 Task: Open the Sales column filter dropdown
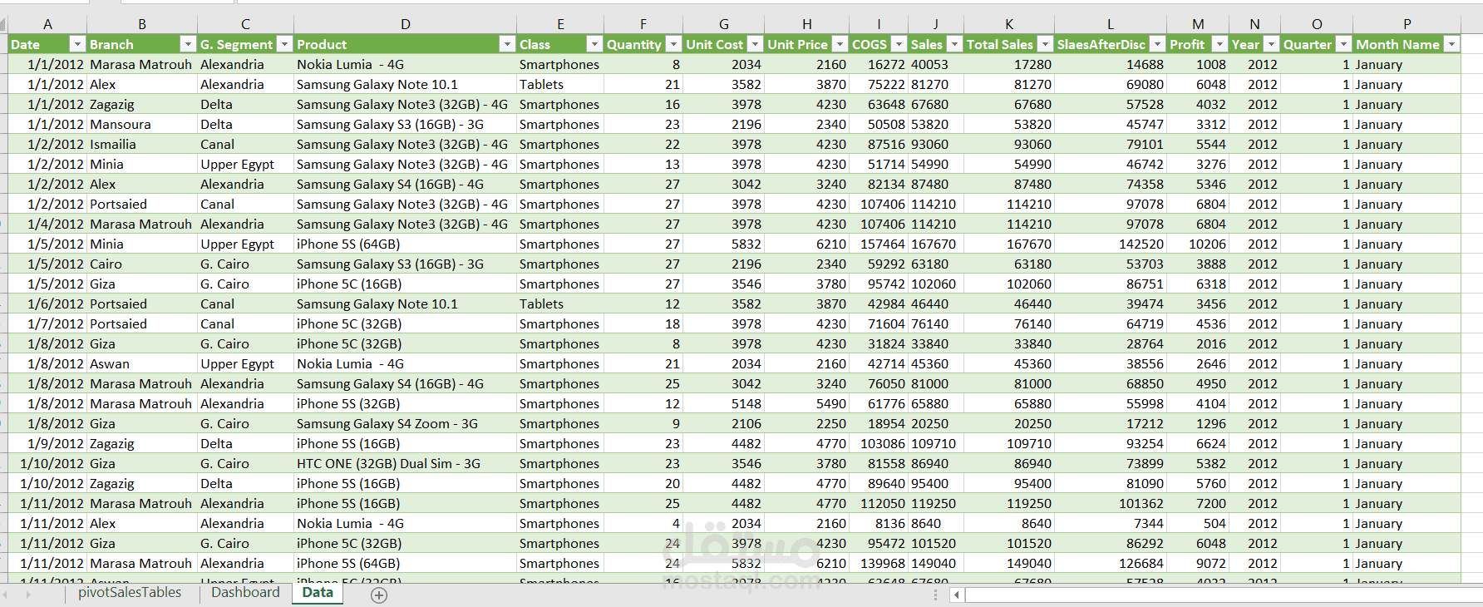coord(954,44)
